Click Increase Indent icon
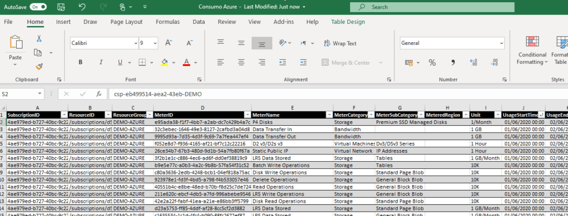Screen dimensions: 568x216 pyautogui.click(x=303, y=63)
